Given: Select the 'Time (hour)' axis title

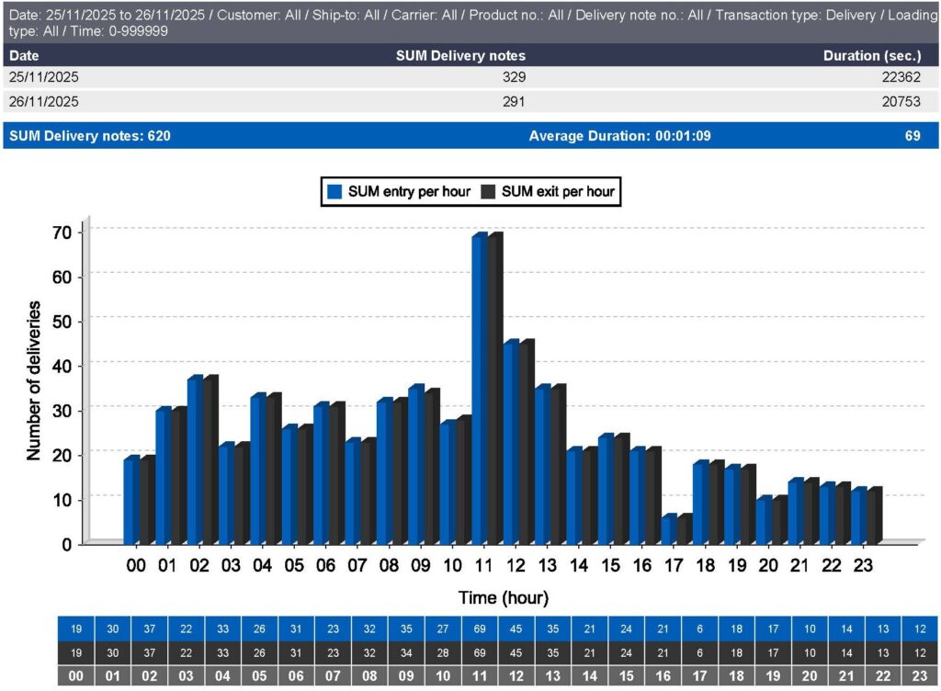Looking at the screenshot, I should pos(504,597).
